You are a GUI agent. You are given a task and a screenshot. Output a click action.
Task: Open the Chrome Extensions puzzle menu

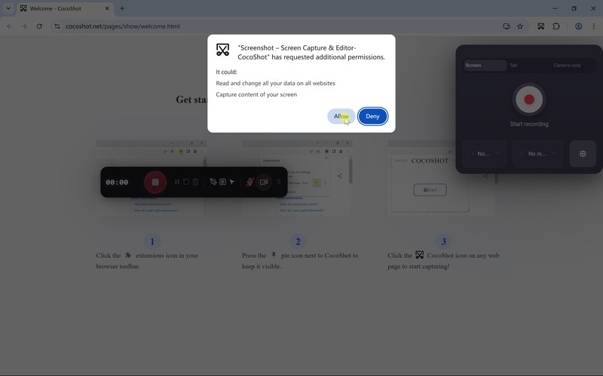[x=556, y=26]
